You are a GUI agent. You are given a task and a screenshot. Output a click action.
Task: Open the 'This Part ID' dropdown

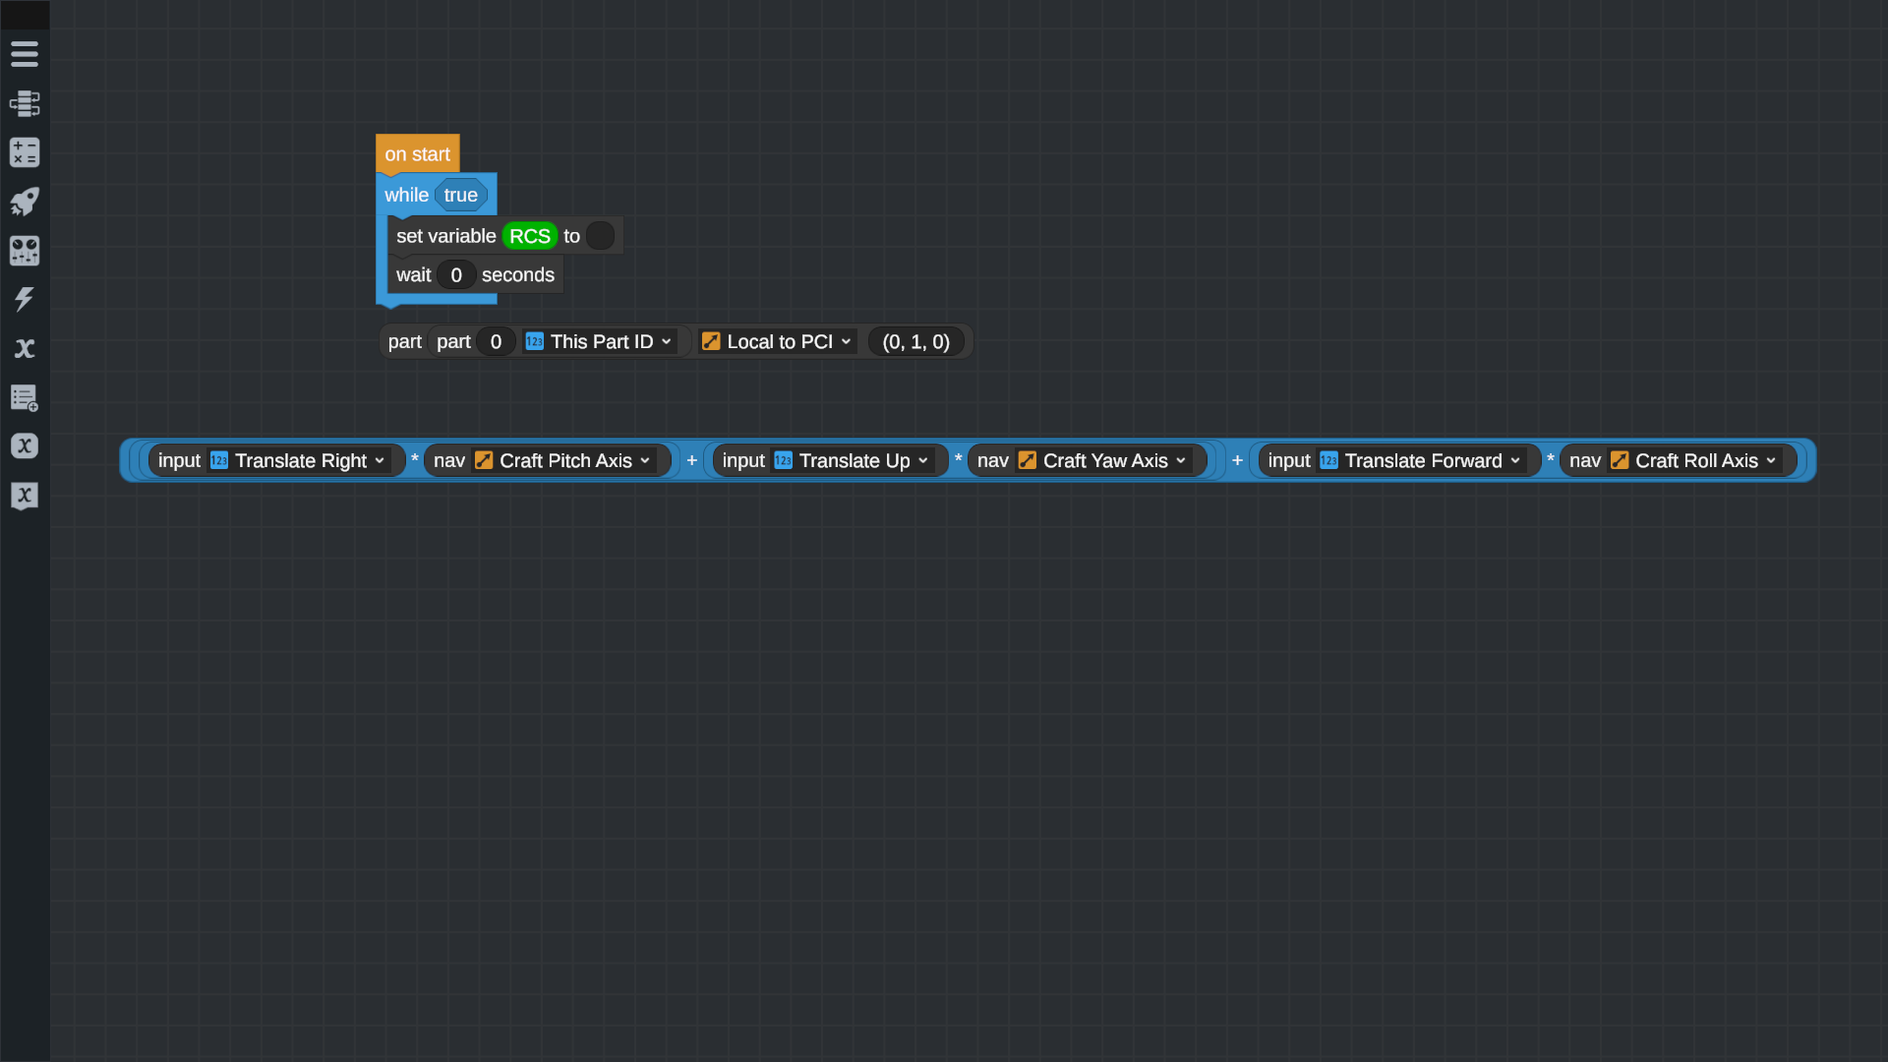600,341
